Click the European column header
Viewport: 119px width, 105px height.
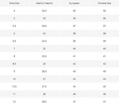(x=74, y=3)
